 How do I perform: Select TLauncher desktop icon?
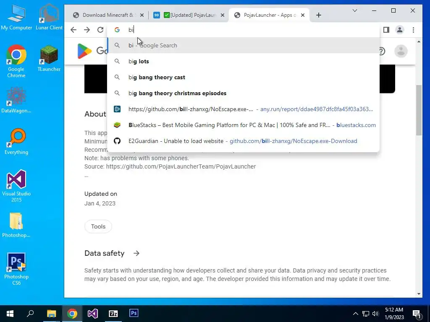coord(49,58)
